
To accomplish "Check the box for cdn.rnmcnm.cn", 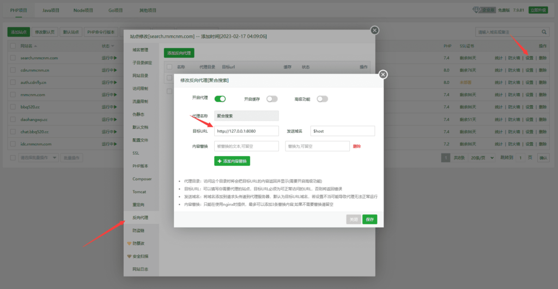I will click(13, 70).
